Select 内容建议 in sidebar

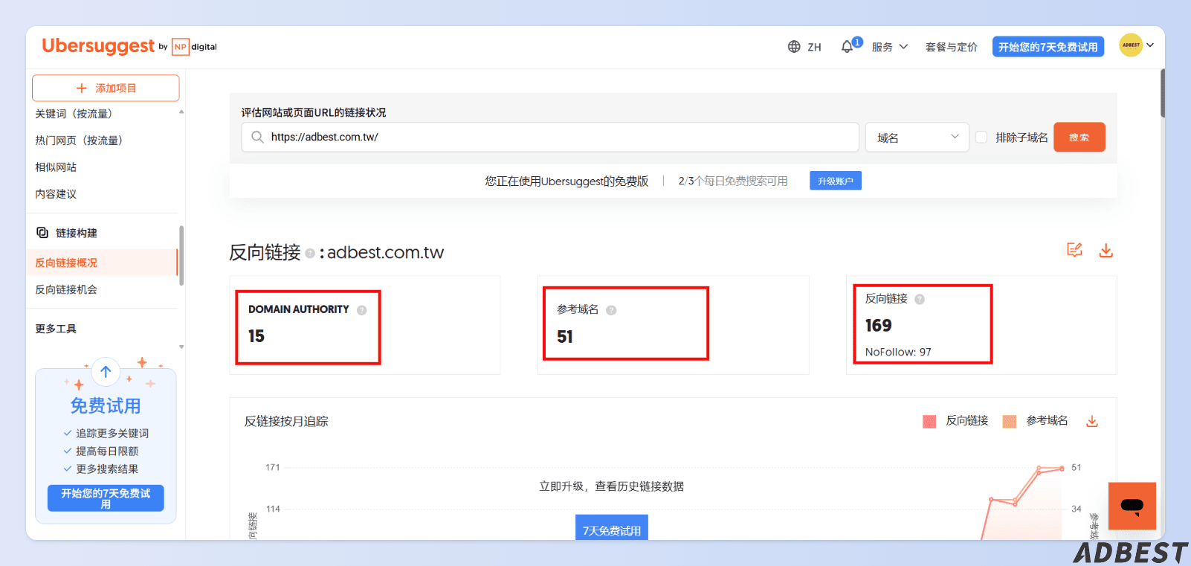coord(56,194)
